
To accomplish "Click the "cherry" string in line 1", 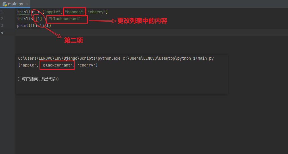I will pyautogui.click(x=97, y=12).
